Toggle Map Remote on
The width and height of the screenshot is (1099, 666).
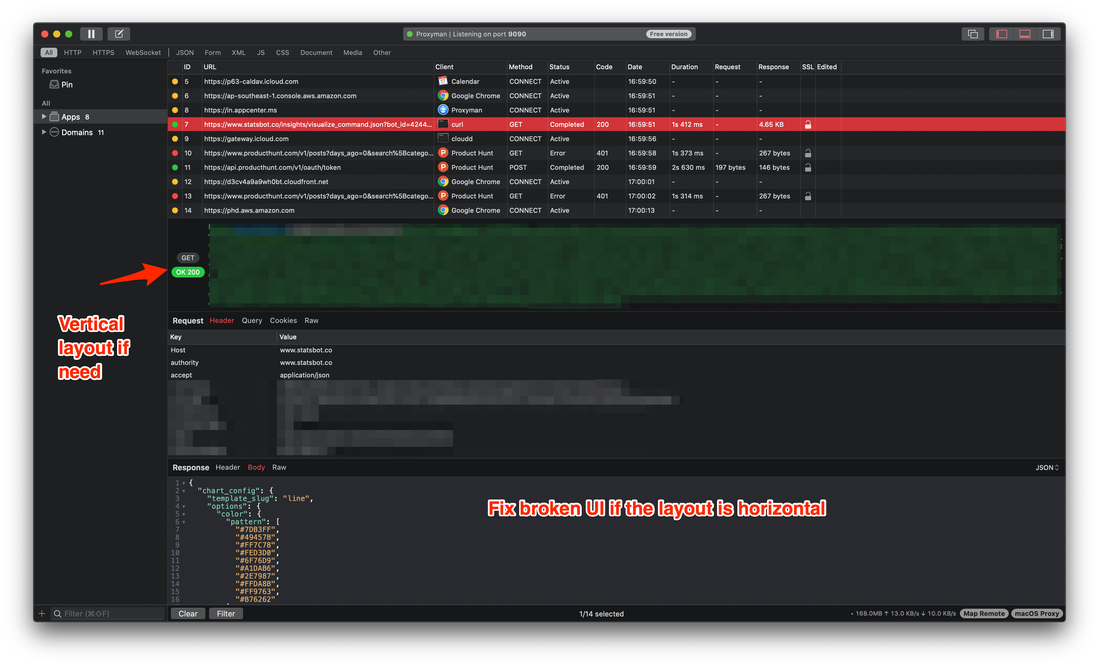click(984, 613)
